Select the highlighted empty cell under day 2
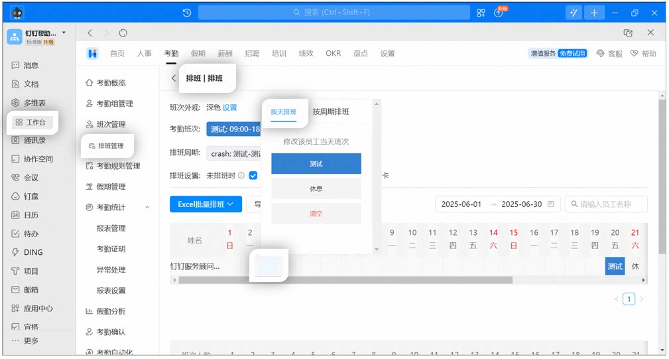 tap(269, 266)
